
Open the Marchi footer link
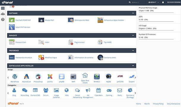(147, 104)
